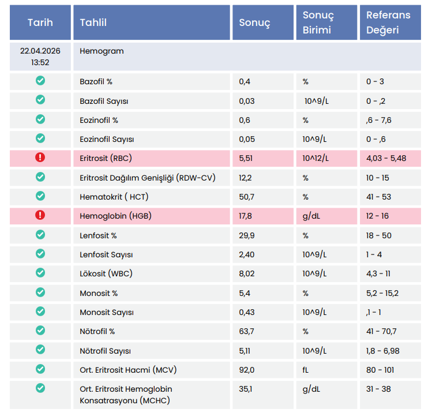Click the green check icon for Eozinofil Sayısı
Viewport: 432px width, 420px height.
pyautogui.click(x=40, y=138)
